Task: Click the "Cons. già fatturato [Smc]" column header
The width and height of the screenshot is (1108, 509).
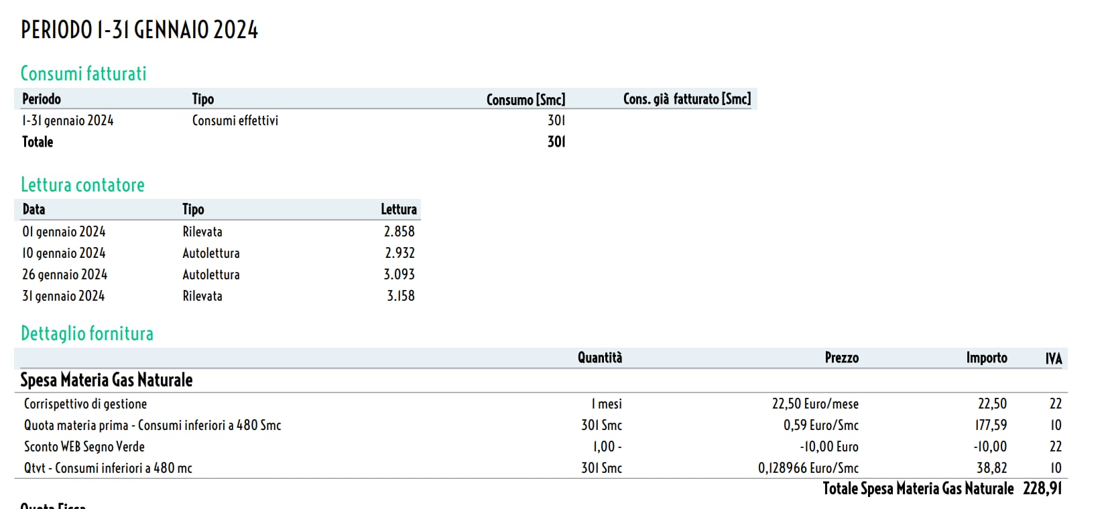Action: click(x=686, y=99)
